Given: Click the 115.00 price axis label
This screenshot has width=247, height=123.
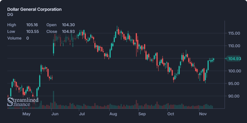Looking at the screenshot, I should point(234,33).
